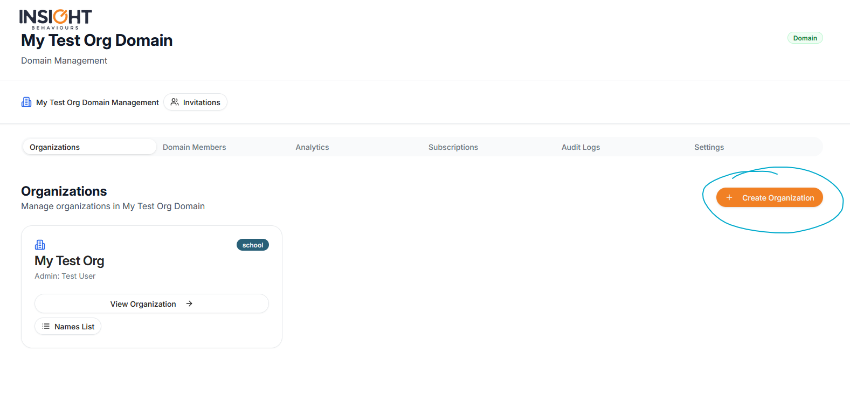Click the people icon in Invitations button
The height and width of the screenshot is (414, 850).
[175, 102]
